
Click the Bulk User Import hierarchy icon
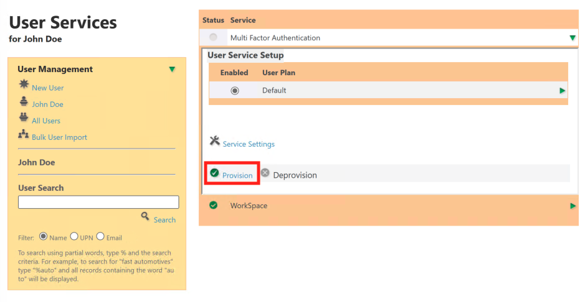24,134
